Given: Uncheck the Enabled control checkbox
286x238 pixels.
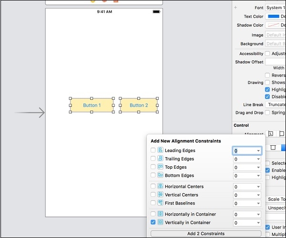Looking at the screenshot, I should 267,170.
